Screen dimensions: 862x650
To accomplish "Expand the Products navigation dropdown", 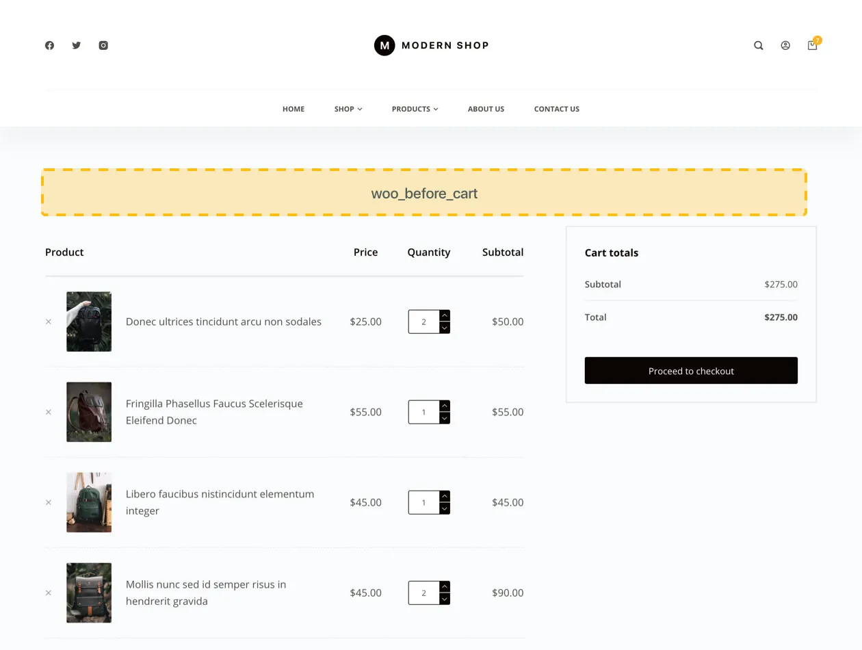I will [415, 109].
